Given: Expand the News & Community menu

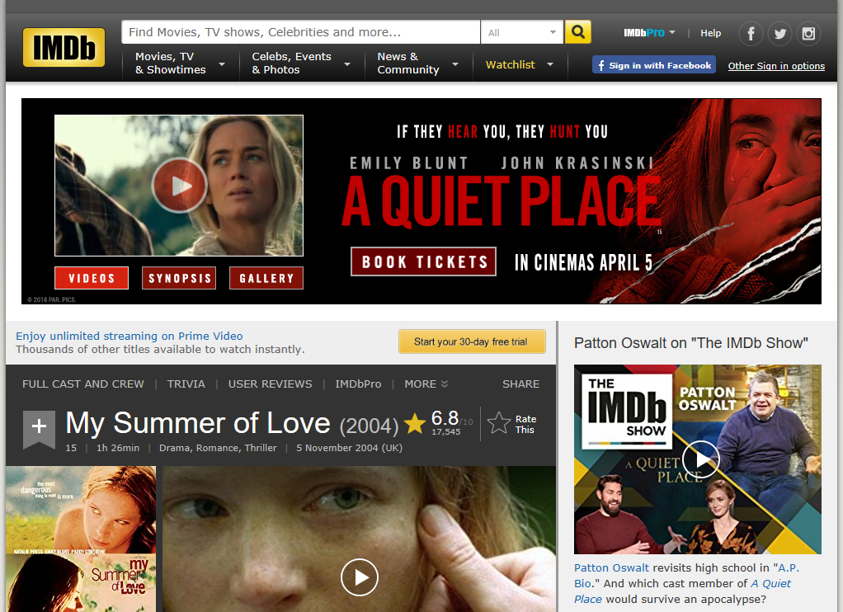Looking at the screenshot, I should (418, 64).
